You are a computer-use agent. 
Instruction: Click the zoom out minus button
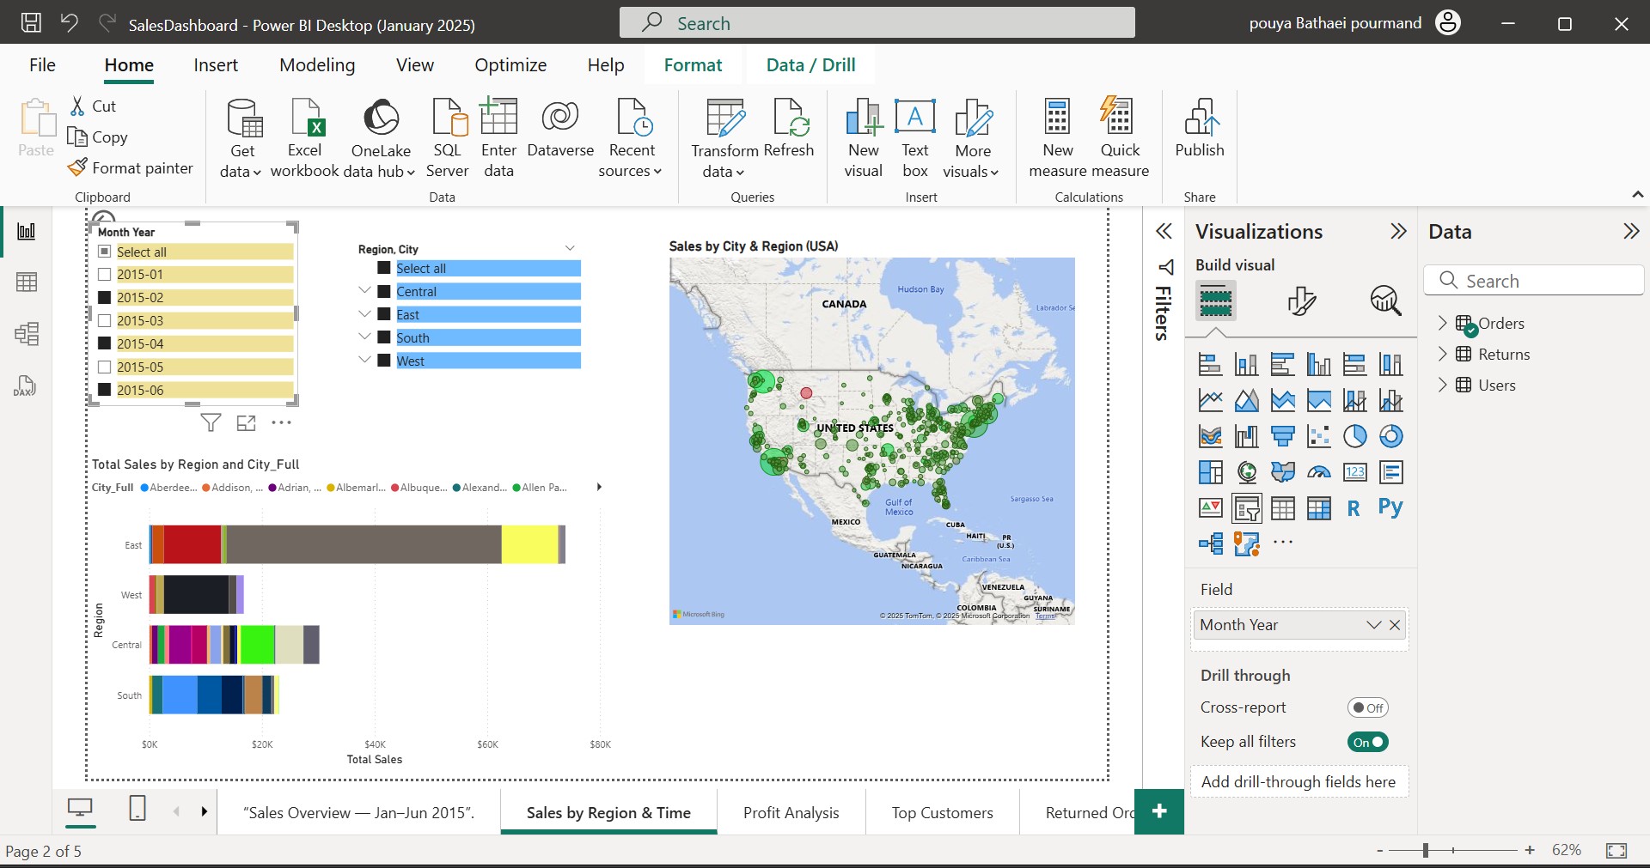pos(1380,850)
